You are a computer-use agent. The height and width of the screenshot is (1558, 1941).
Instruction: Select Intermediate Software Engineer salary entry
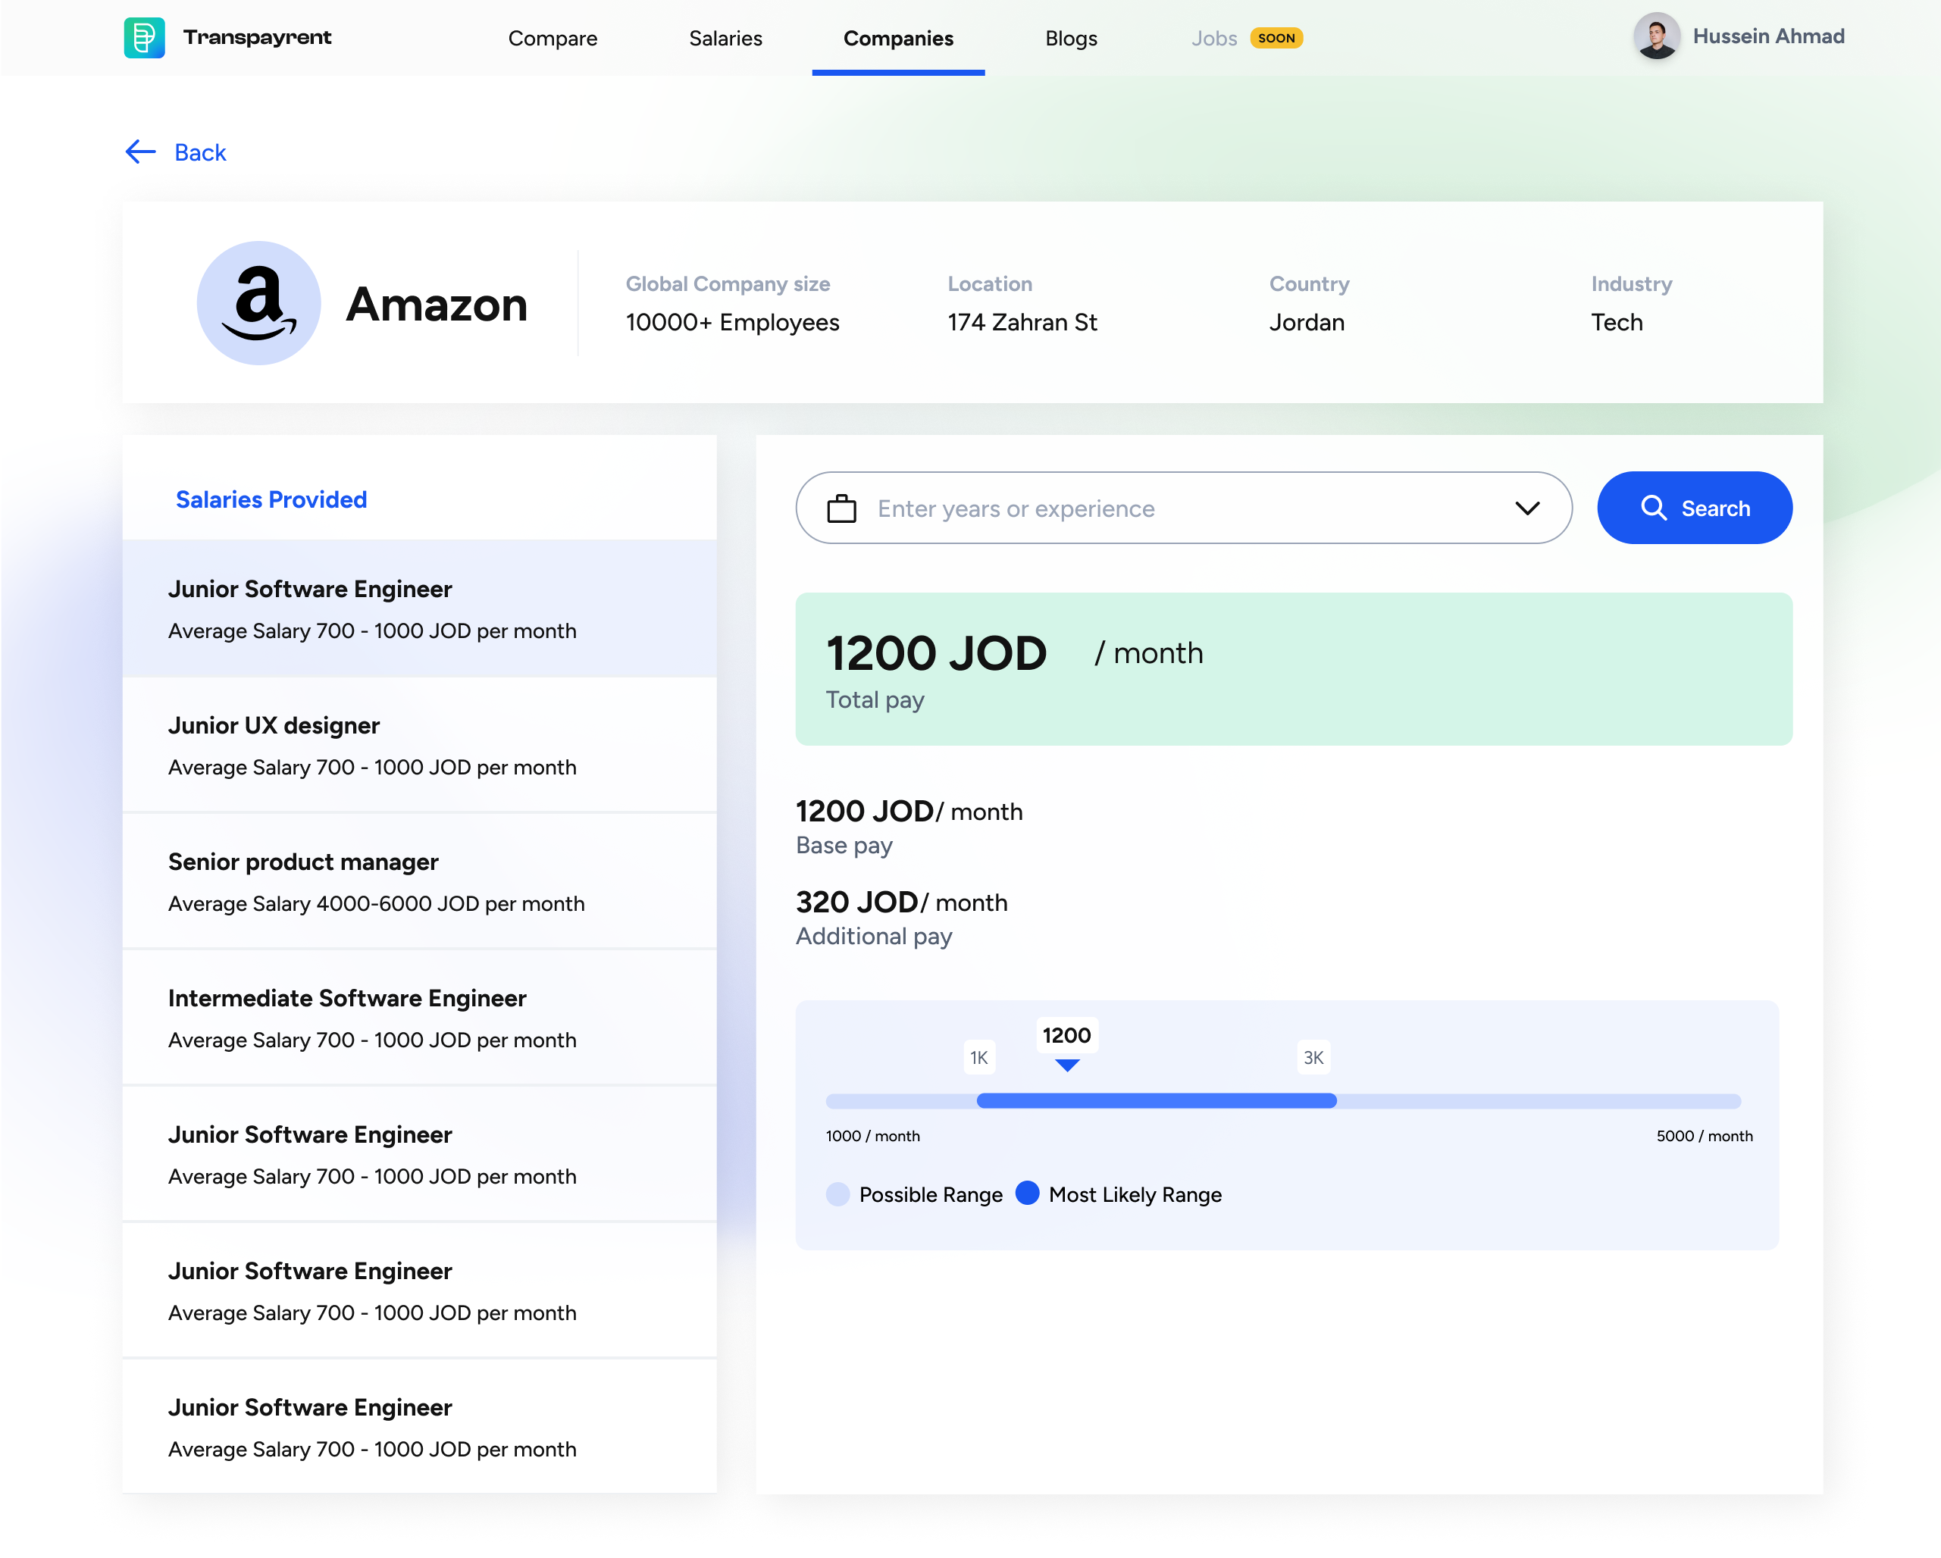[420, 1018]
